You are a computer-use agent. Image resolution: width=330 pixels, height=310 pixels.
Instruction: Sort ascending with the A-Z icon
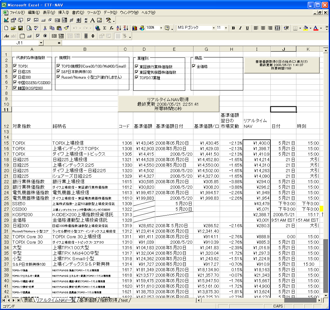pyautogui.click(x=119, y=28)
